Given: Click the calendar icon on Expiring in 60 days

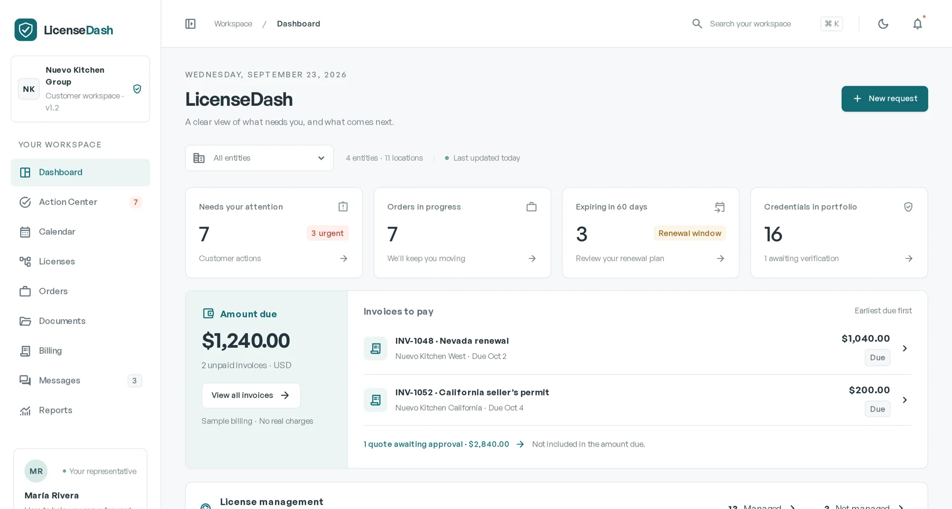Looking at the screenshot, I should tap(720, 207).
